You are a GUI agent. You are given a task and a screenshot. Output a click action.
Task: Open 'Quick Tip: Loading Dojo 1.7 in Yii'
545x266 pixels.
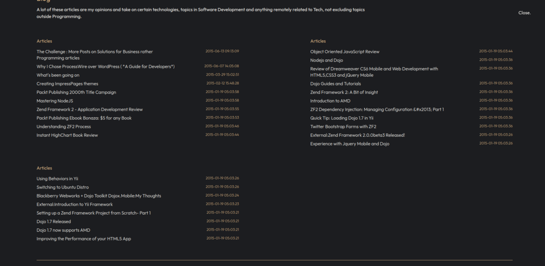pyautogui.click(x=342, y=118)
